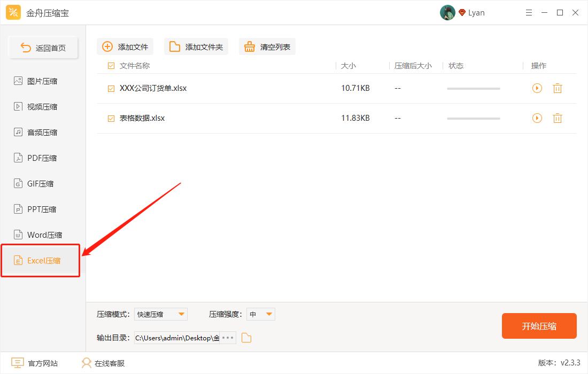Open the output path expander button
588x374 pixels.
pyautogui.click(x=228, y=338)
